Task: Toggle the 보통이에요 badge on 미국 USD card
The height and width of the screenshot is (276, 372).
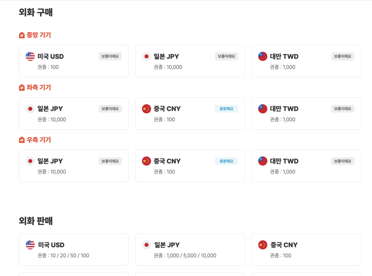Action: [x=110, y=56]
